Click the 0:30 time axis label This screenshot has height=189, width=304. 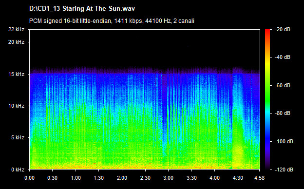[x=52, y=178]
